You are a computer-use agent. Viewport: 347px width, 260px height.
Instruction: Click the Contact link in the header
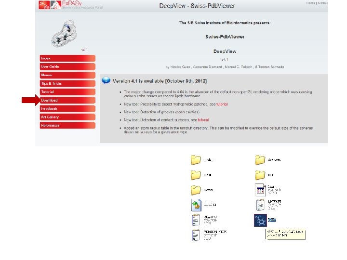pos(322,3)
